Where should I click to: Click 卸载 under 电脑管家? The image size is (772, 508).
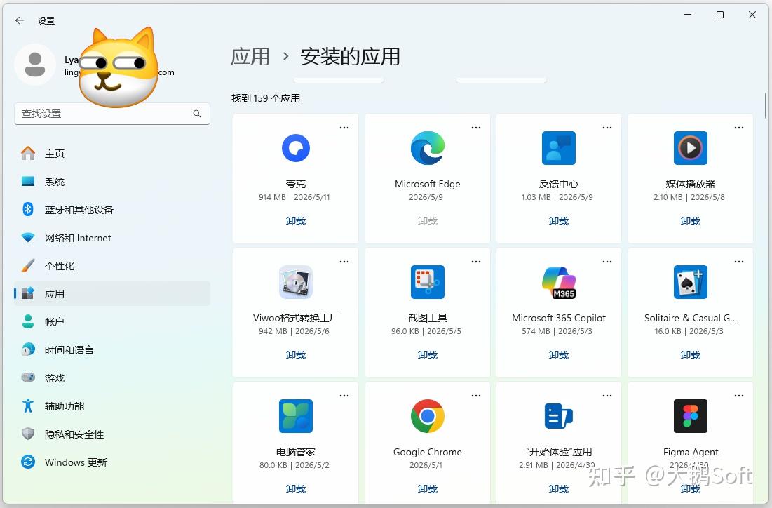(295, 489)
